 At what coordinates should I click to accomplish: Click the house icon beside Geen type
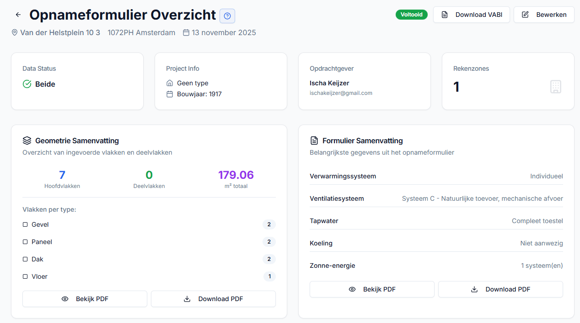click(x=170, y=83)
